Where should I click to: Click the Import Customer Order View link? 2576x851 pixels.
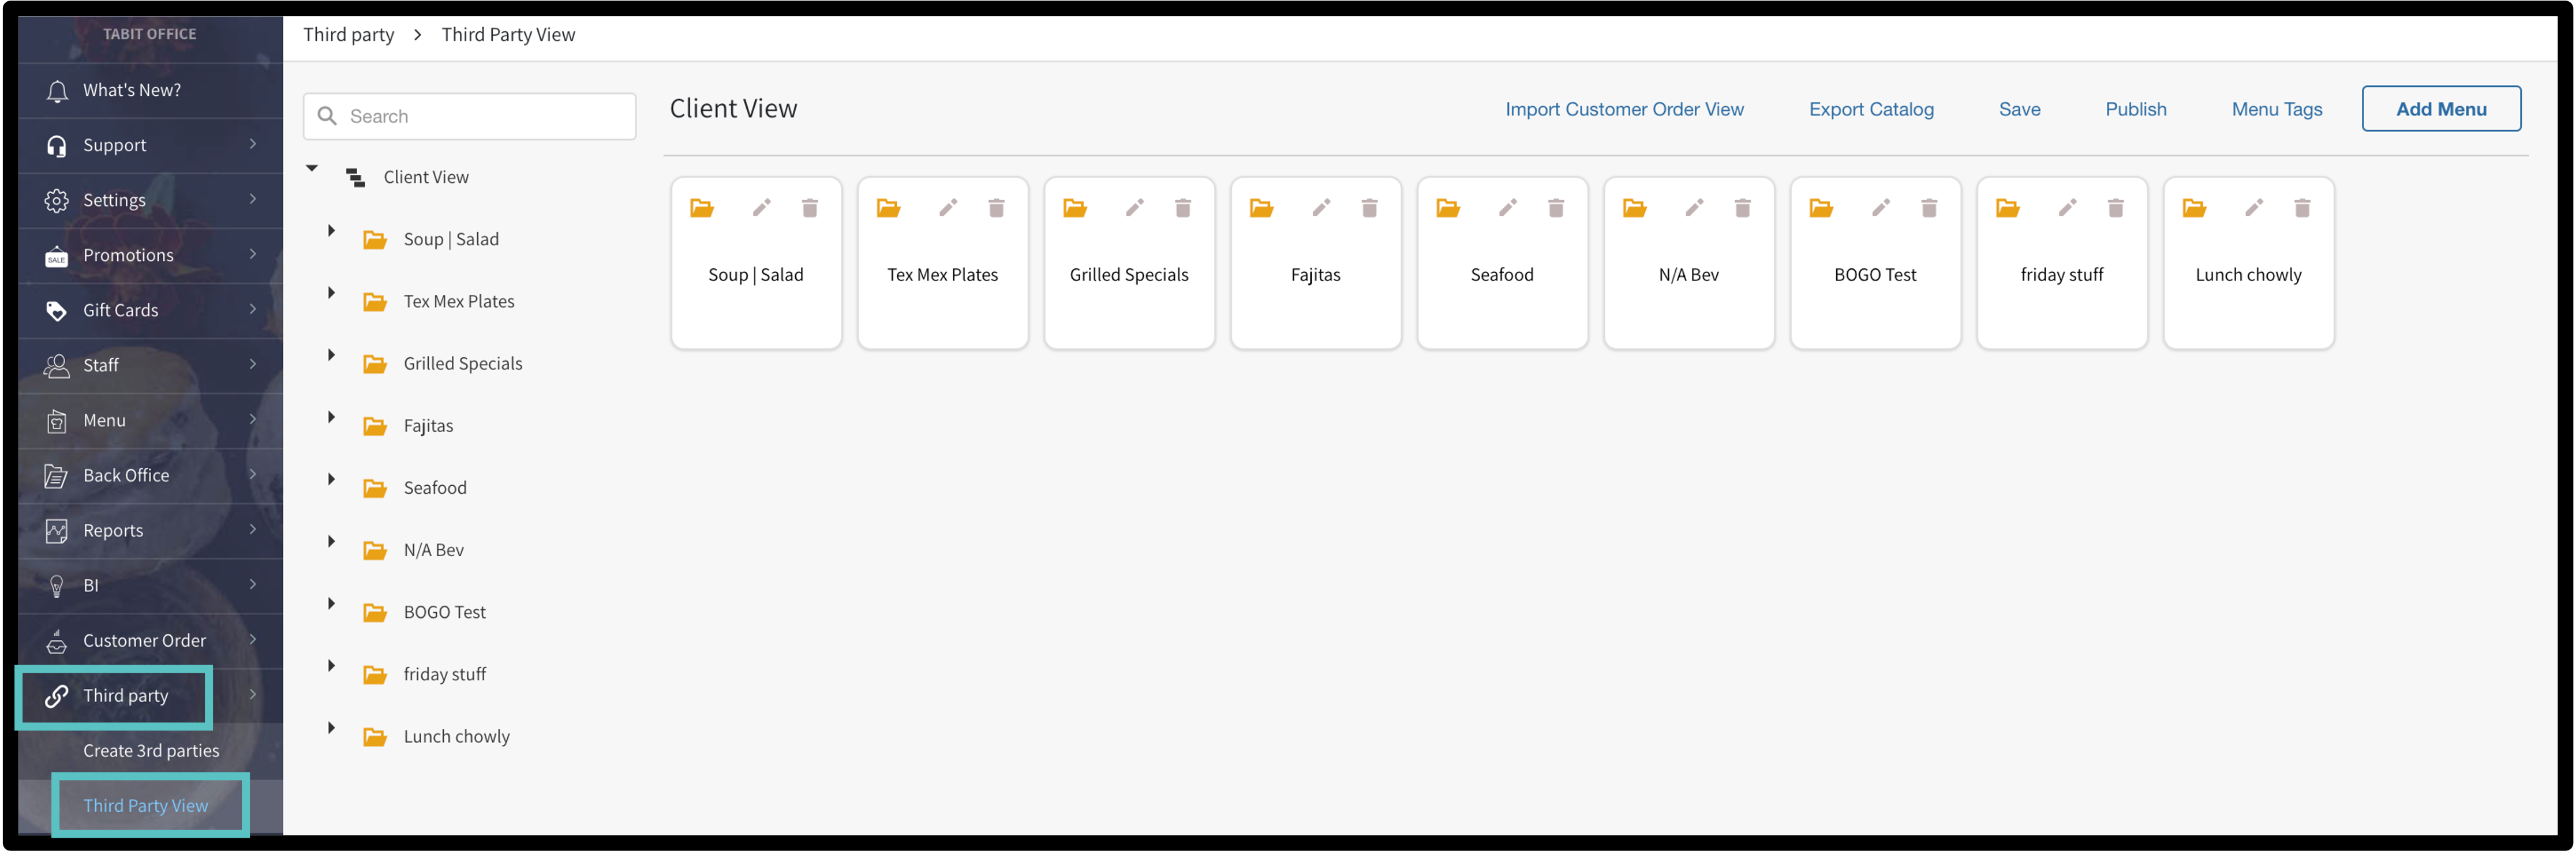pyautogui.click(x=1624, y=109)
